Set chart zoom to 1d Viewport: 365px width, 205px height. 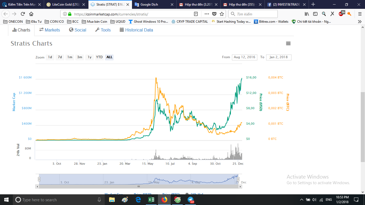[50, 57]
